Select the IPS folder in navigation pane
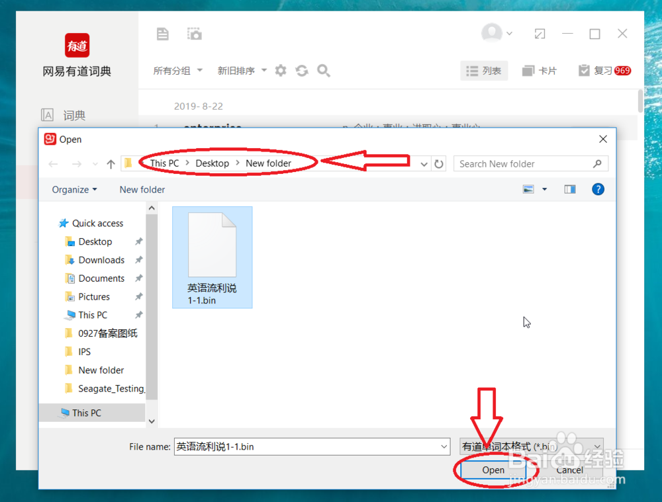This screenshot has height=502, width=662. (x=77, y=352)
